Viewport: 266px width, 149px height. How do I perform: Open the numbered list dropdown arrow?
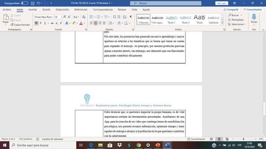pos(102,17)
